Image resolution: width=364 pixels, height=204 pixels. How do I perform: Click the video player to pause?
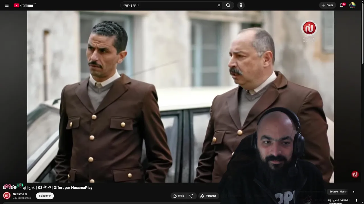(x=181, y=97)
